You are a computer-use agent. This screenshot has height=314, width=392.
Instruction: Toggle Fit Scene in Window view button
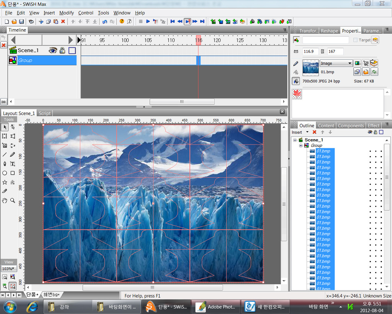pyautogui.click(x=13, y=286)
